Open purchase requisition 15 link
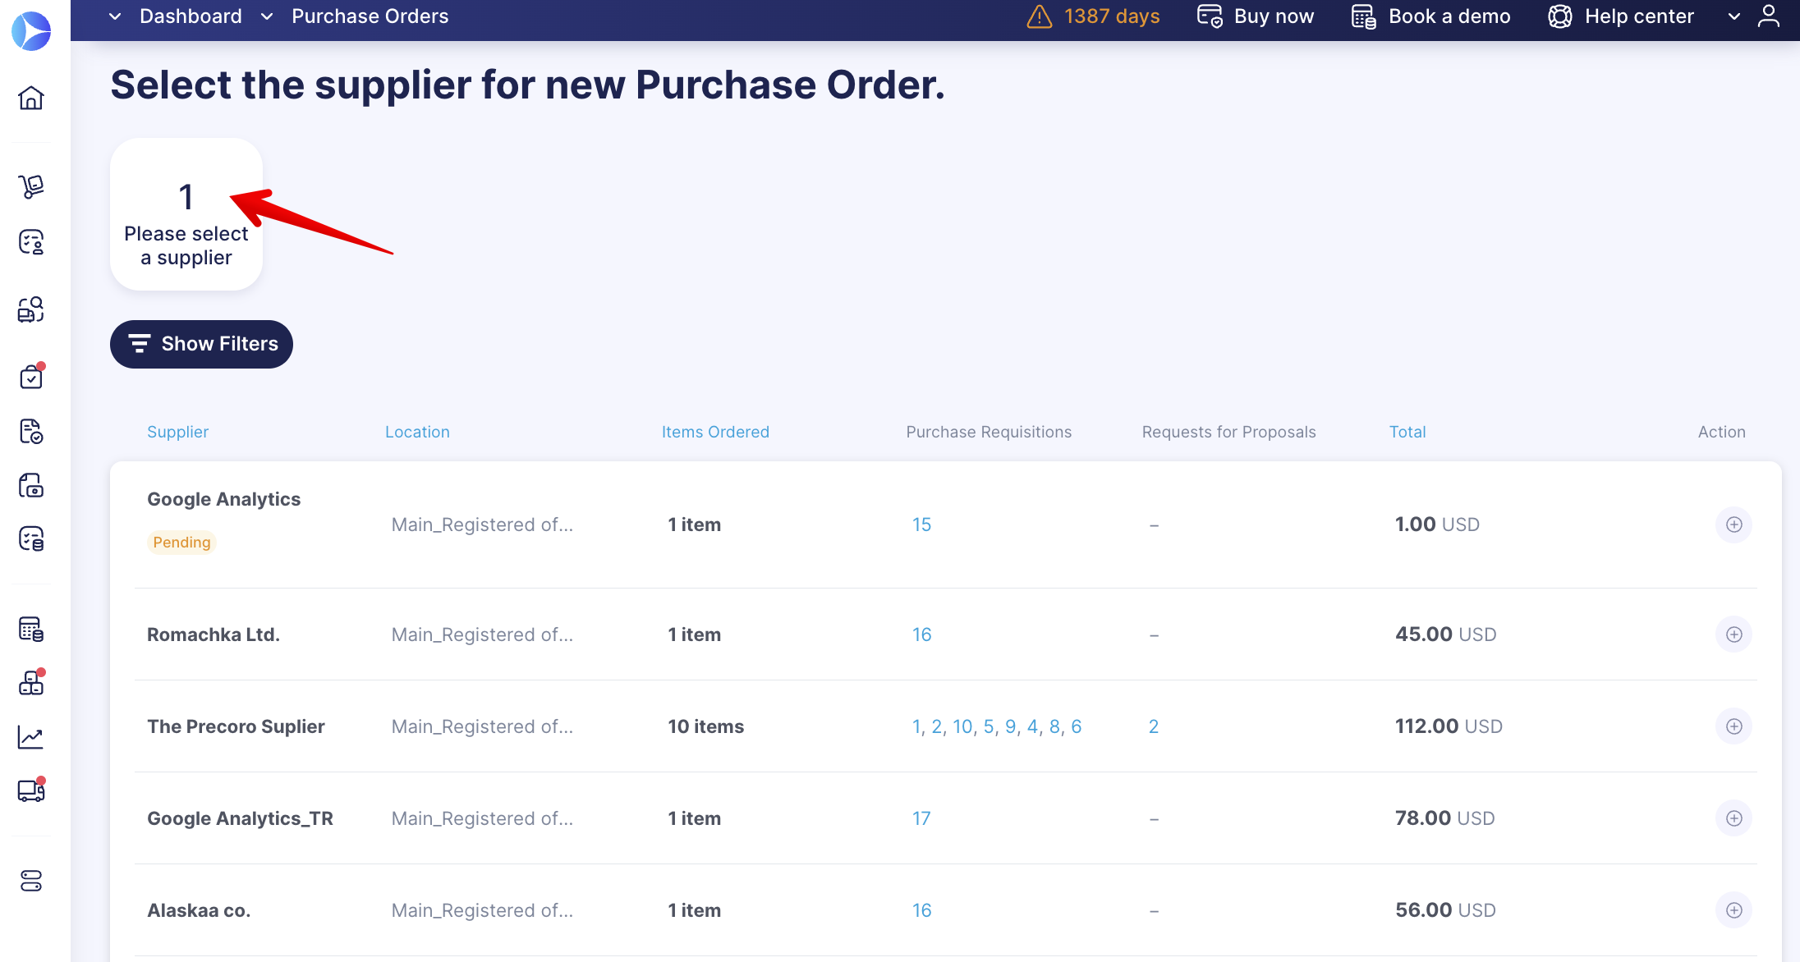This screenshot has width=1800, height=962. pyautogui.click(x=921, y=525)
